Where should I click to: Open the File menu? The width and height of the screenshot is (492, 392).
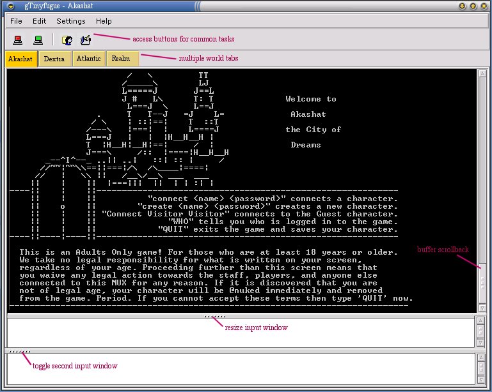[x=16, y=21]
